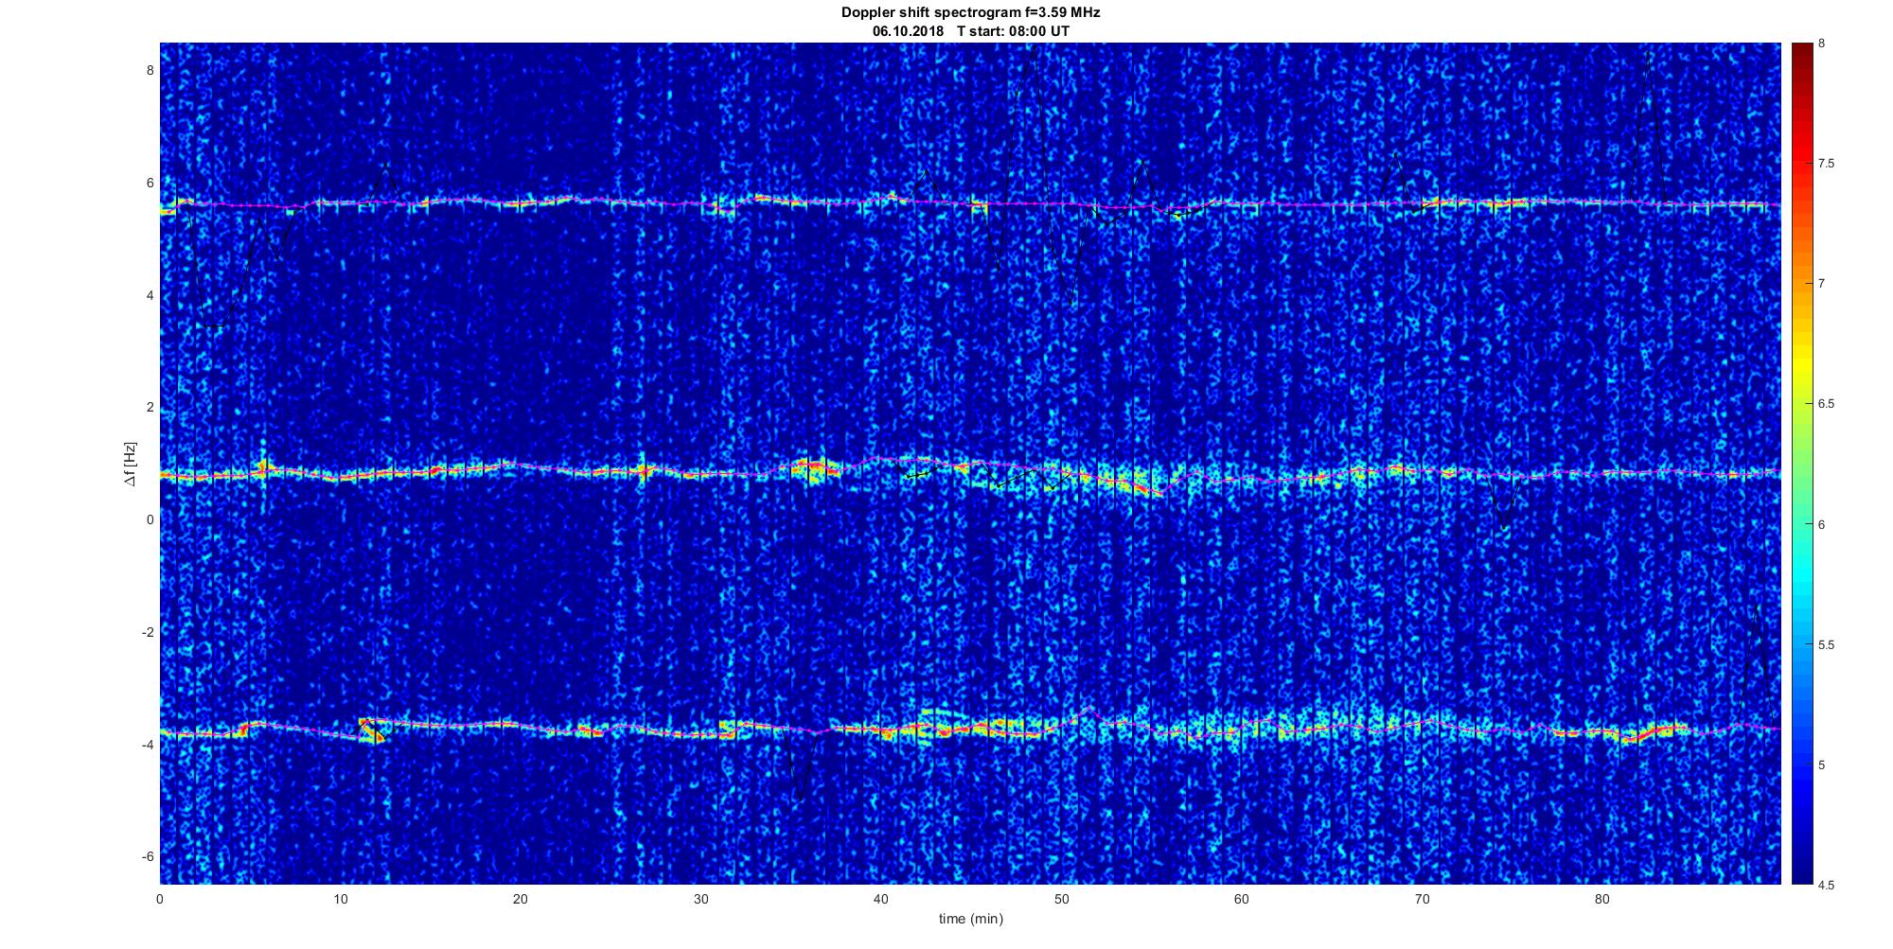This screenshot has height=949, width=1893.
Task: Click the x-axis tick label 20
Action: click(x=521, y=899)
